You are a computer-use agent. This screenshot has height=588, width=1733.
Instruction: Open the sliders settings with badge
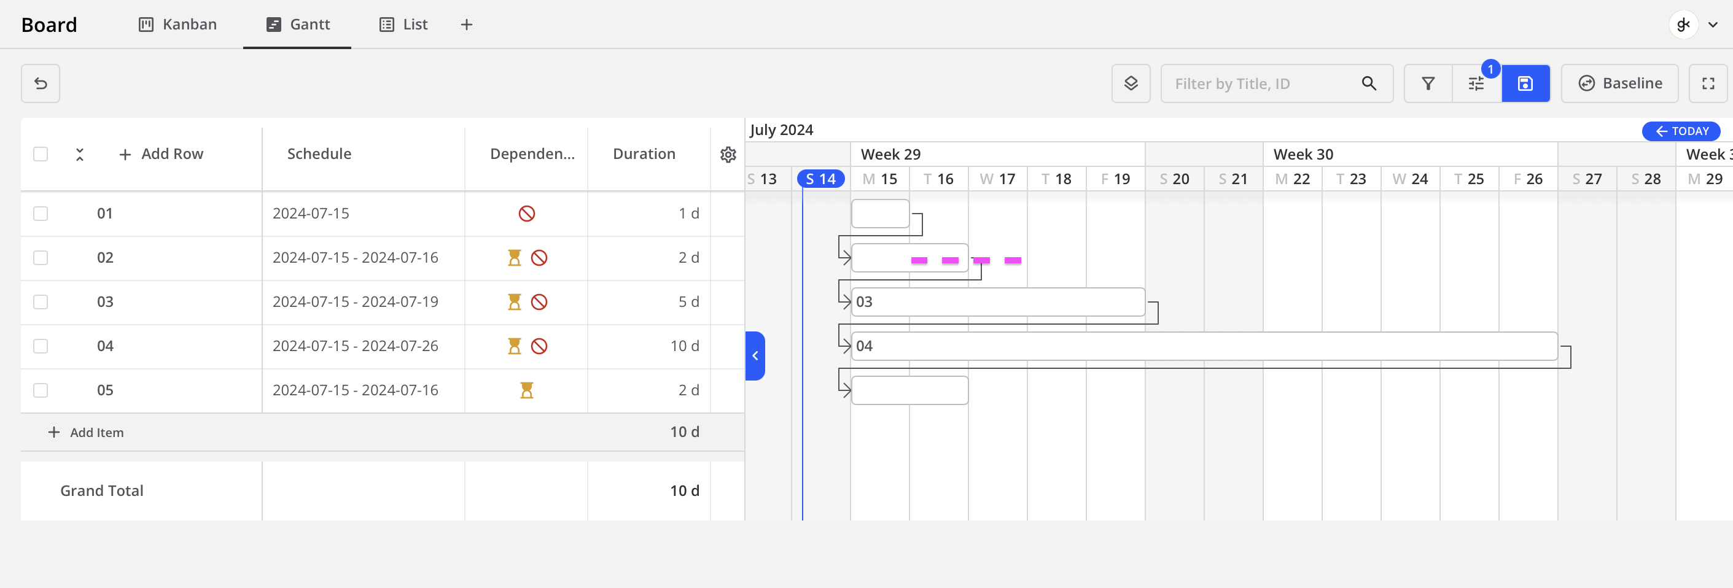(1477, 83)
